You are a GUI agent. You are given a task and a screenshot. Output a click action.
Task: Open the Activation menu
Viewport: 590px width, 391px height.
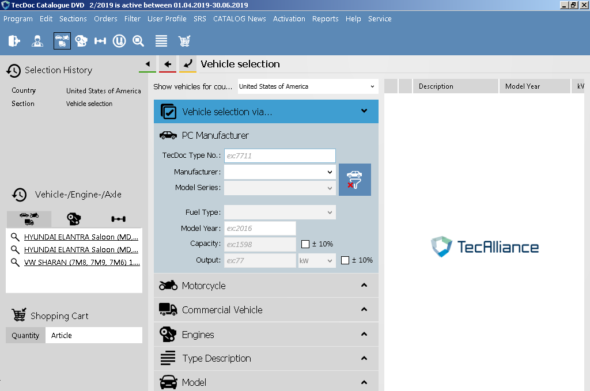289,19
